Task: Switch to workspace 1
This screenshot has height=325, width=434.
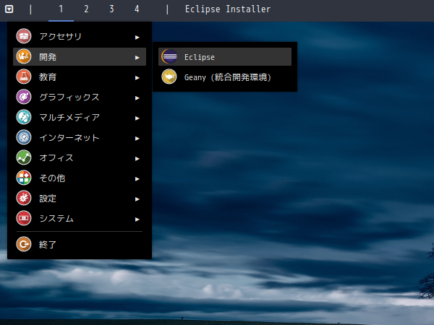Action: coord(61,9)
